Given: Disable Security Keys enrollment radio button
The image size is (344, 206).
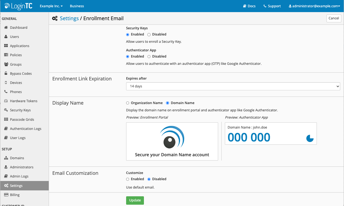Looking at the screenshot, I should pyautogui.click(x=149, y=34).
